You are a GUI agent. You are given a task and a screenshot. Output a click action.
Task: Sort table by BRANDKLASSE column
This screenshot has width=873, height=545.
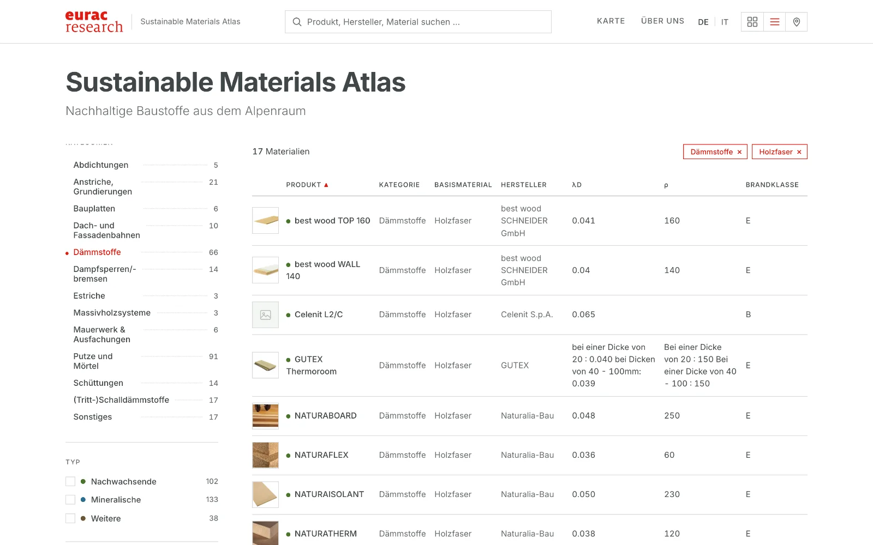772,185
